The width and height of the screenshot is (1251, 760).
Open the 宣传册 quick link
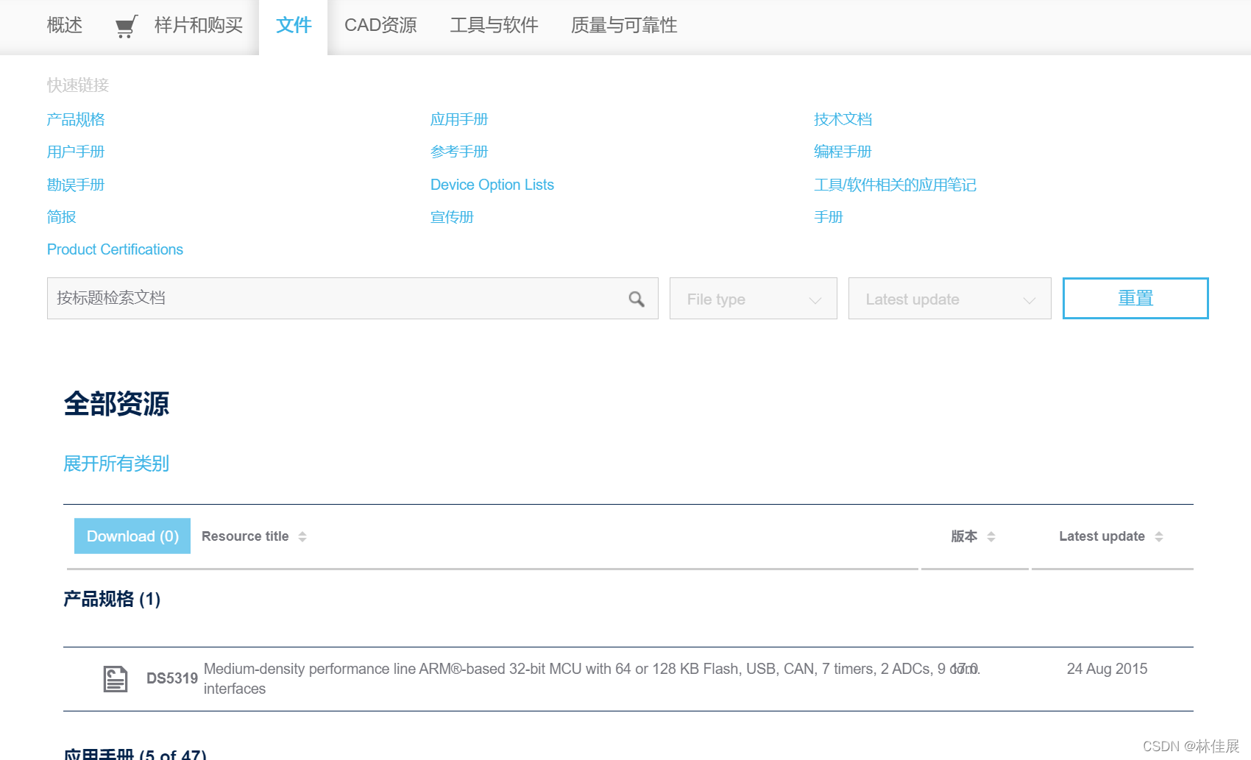(x=452, y=217)
